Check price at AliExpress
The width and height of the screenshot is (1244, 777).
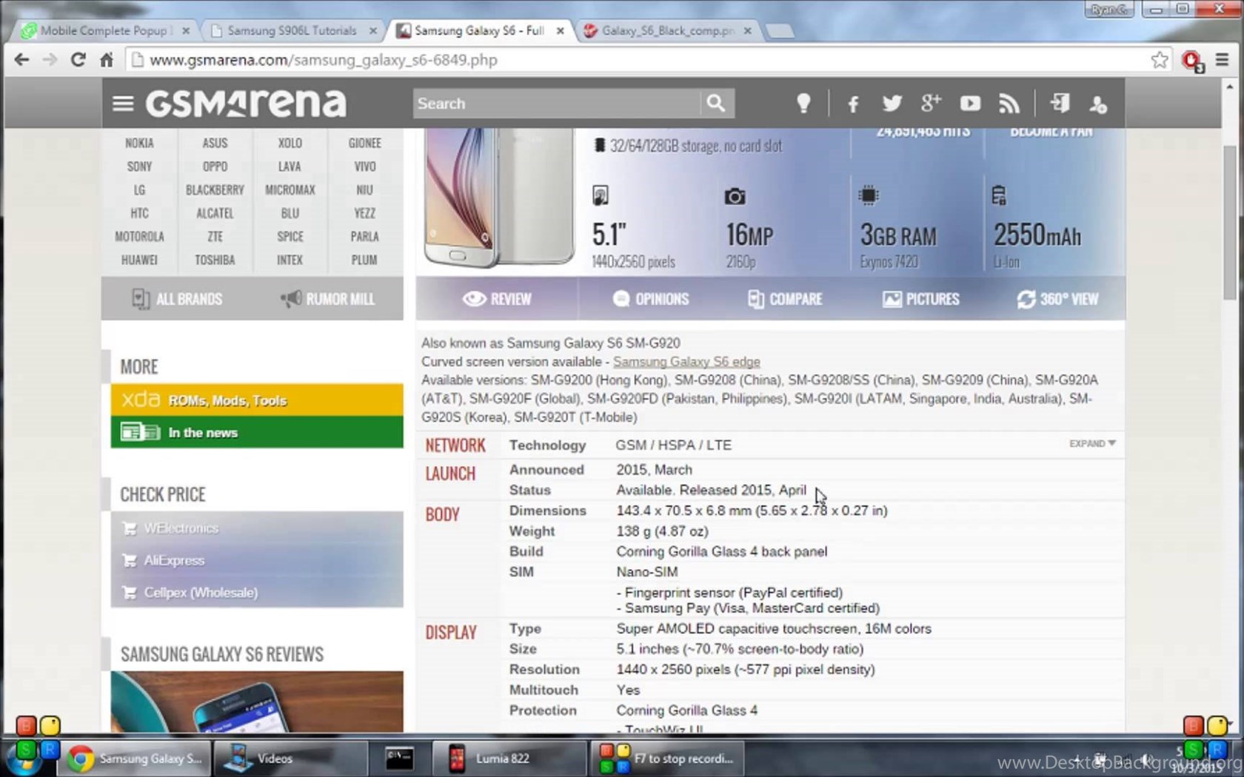[174, 560]
